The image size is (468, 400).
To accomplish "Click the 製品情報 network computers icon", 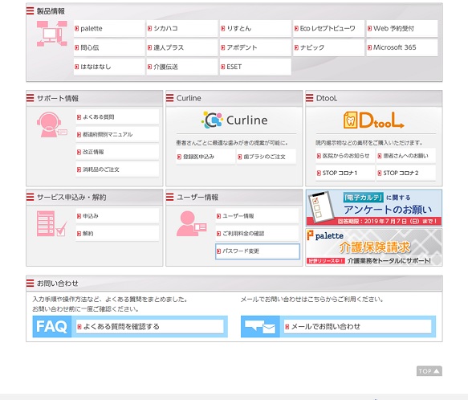I will 52,34.
